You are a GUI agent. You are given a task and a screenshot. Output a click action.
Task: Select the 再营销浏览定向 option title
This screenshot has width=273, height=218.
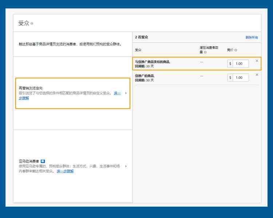(x=31, y=88)
